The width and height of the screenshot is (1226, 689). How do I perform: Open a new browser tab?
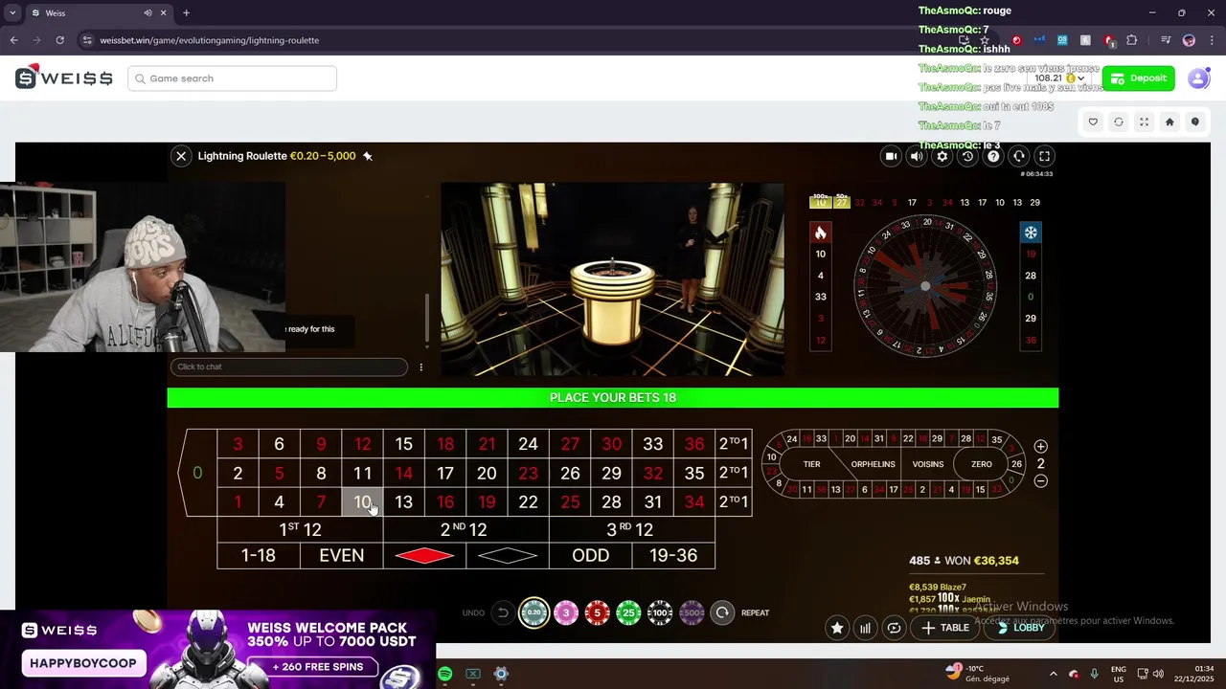coord(186,13)
